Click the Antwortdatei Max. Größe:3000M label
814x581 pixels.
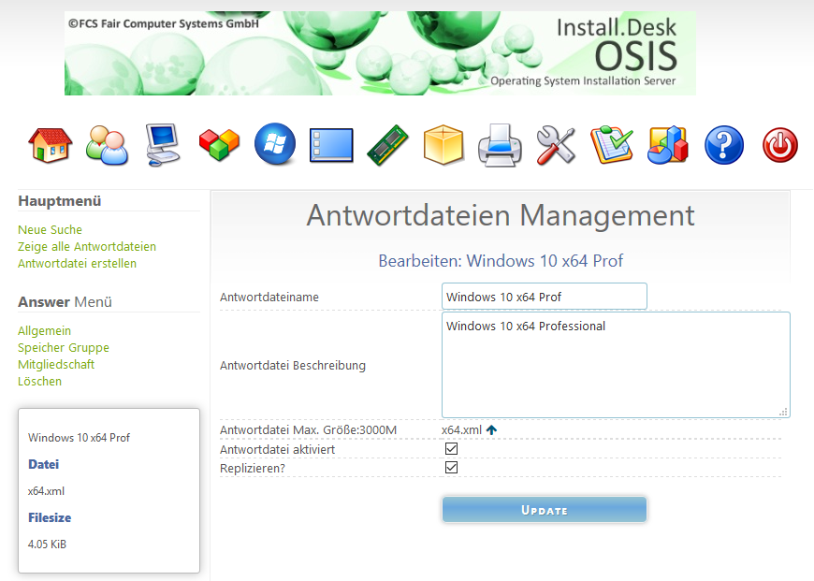[308, 430]
